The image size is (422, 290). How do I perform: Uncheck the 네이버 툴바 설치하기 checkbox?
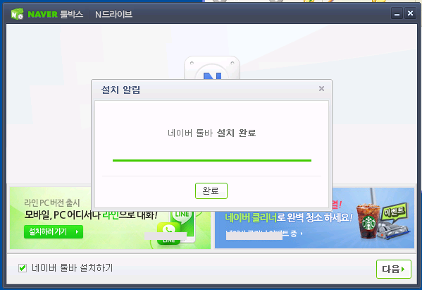pyautogui.click(x=23, y=268)
